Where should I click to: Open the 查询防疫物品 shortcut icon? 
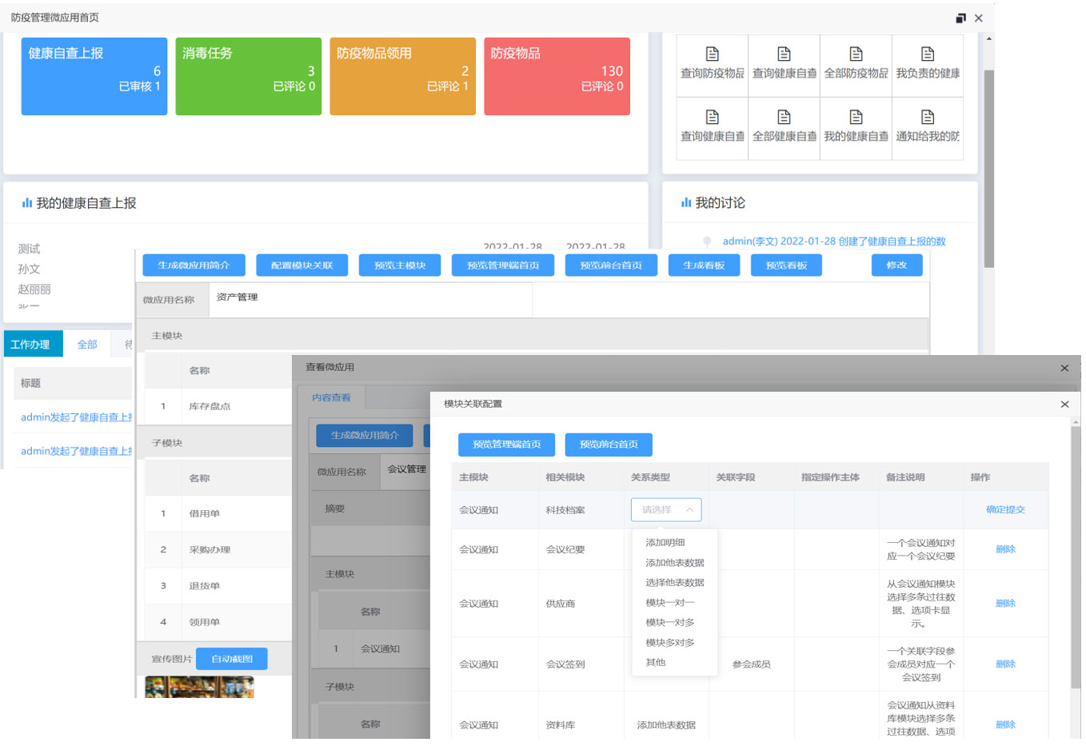coord(712,54)
